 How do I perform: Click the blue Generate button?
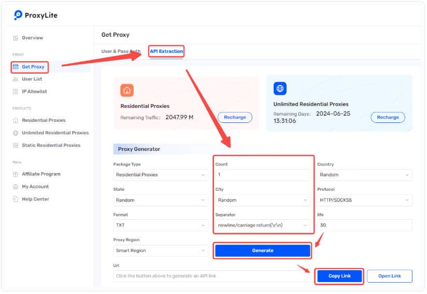click(263, 250)
